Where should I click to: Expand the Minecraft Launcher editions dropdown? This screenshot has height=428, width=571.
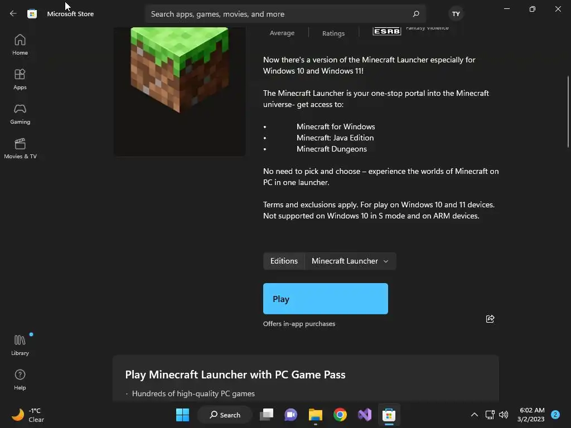(x=350, y=261)
